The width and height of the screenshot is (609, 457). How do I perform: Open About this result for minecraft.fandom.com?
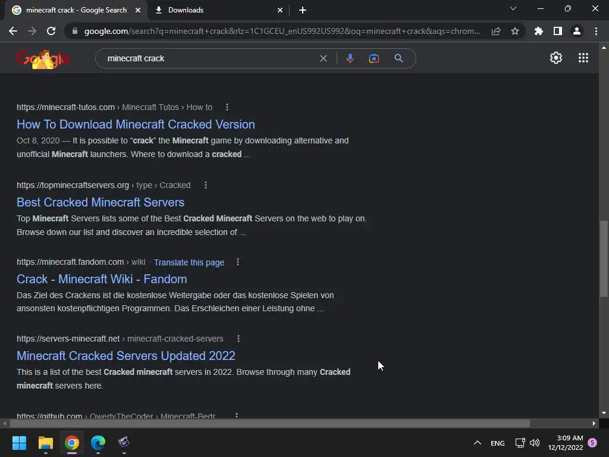click(238, 262)
